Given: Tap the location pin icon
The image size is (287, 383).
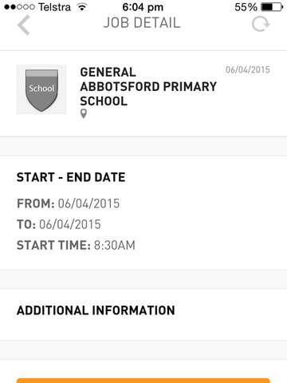Looking at the screenshot, I should [x=84, y=113].
